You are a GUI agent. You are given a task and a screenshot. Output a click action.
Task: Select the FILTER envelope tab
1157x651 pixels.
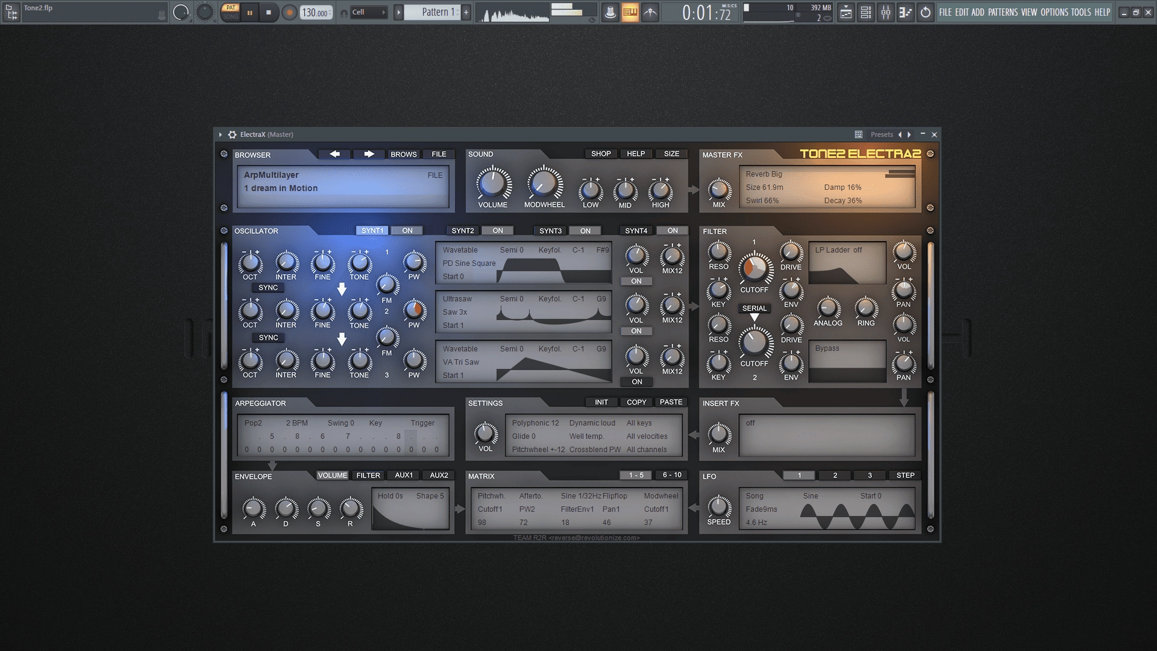(x=368, y=476)
